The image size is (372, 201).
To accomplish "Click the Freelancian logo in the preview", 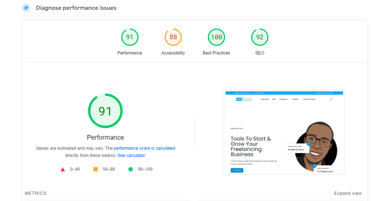I will [x=244, y=99].
